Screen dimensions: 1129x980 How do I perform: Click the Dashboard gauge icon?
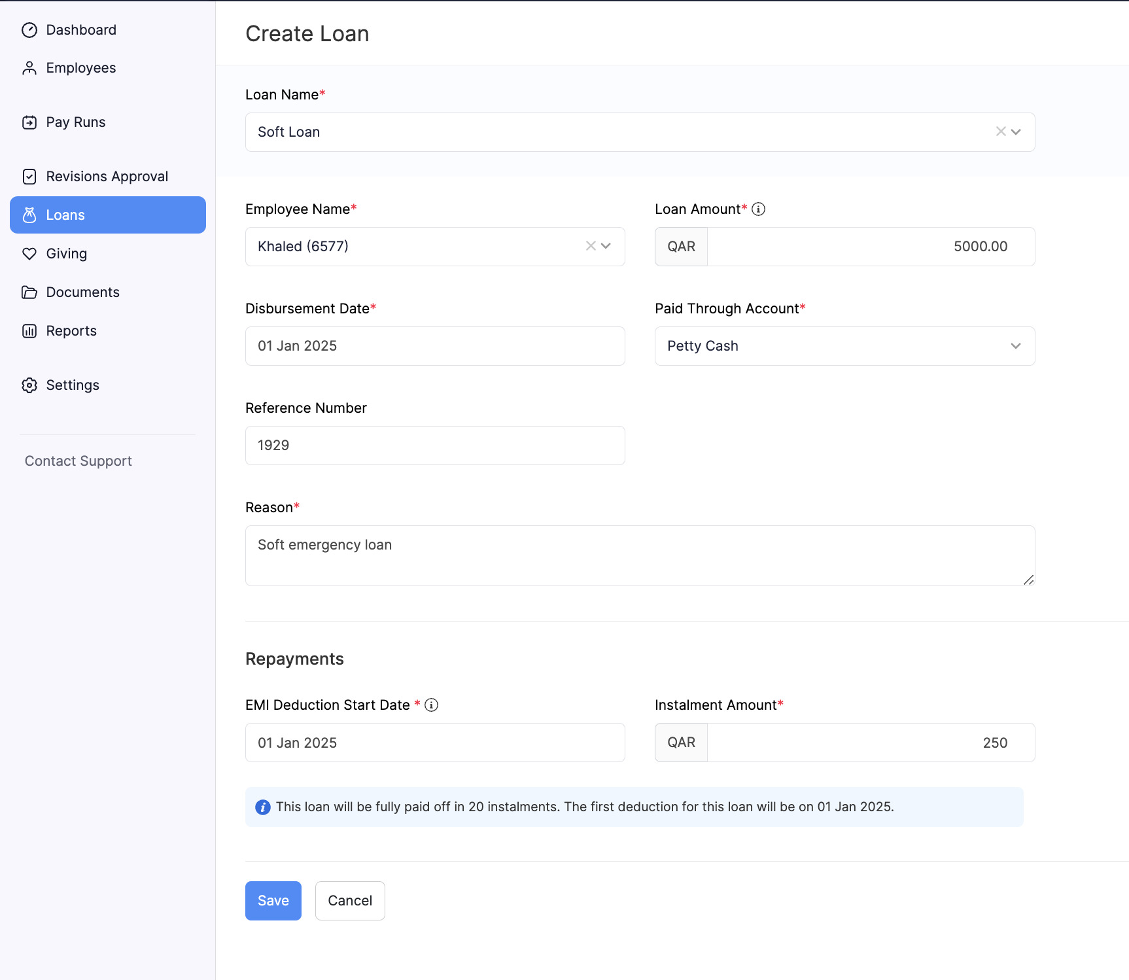pos(29,30)
